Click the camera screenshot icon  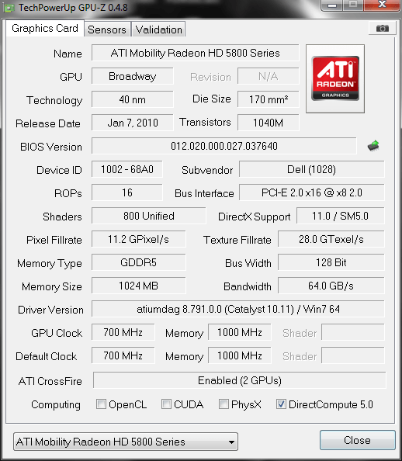(382, 29)
